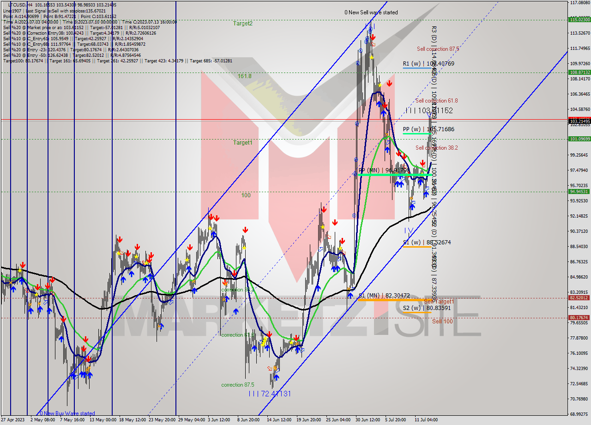Click the red 103.21495 current price tag

[579, 121]
